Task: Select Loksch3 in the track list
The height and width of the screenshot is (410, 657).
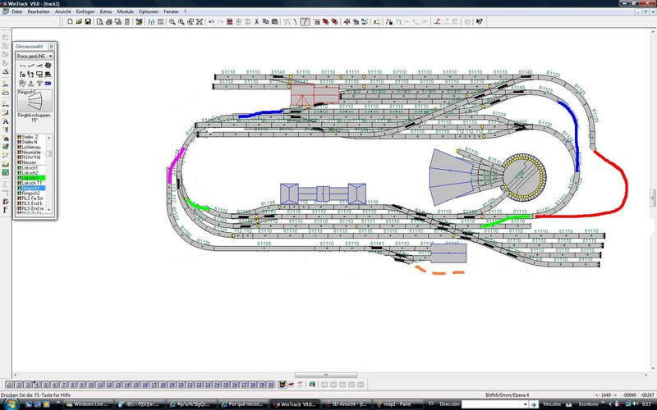Action: [31, 178]
